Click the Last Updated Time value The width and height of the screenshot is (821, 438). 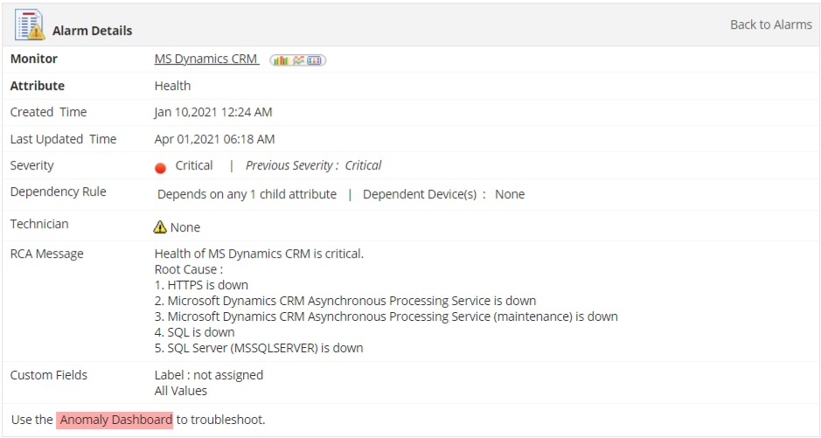[215, 139]
